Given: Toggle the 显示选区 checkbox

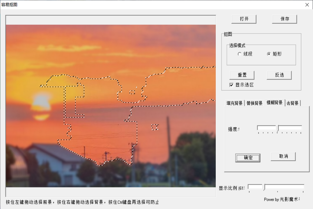Looking at the screenshot, I should (231, 85).
